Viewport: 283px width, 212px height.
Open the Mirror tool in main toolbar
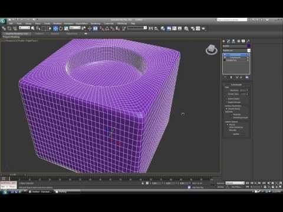click(150, 28)
